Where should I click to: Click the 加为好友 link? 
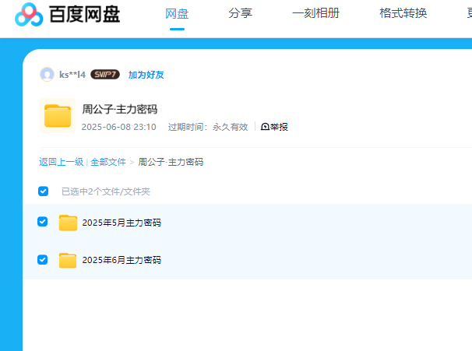[x=146, y=75]
